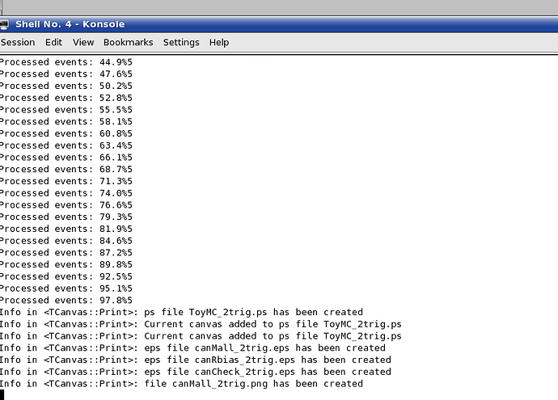Click the line 'Processed events: 74.0%5'
This screenshot has height=400, width=558.
(66, 193)
